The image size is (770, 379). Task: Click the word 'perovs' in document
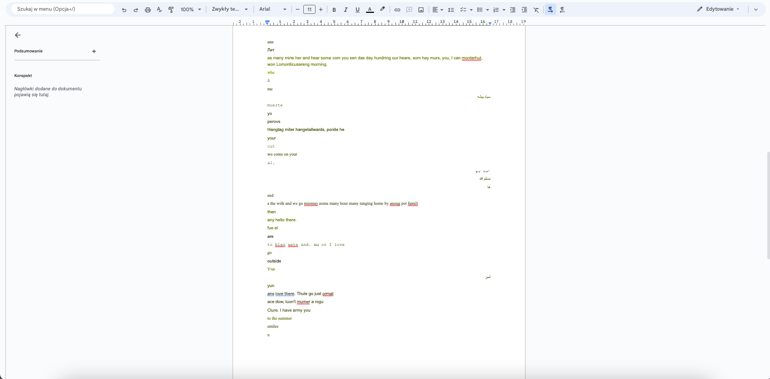pyautogui.click(x=274, y=122)
